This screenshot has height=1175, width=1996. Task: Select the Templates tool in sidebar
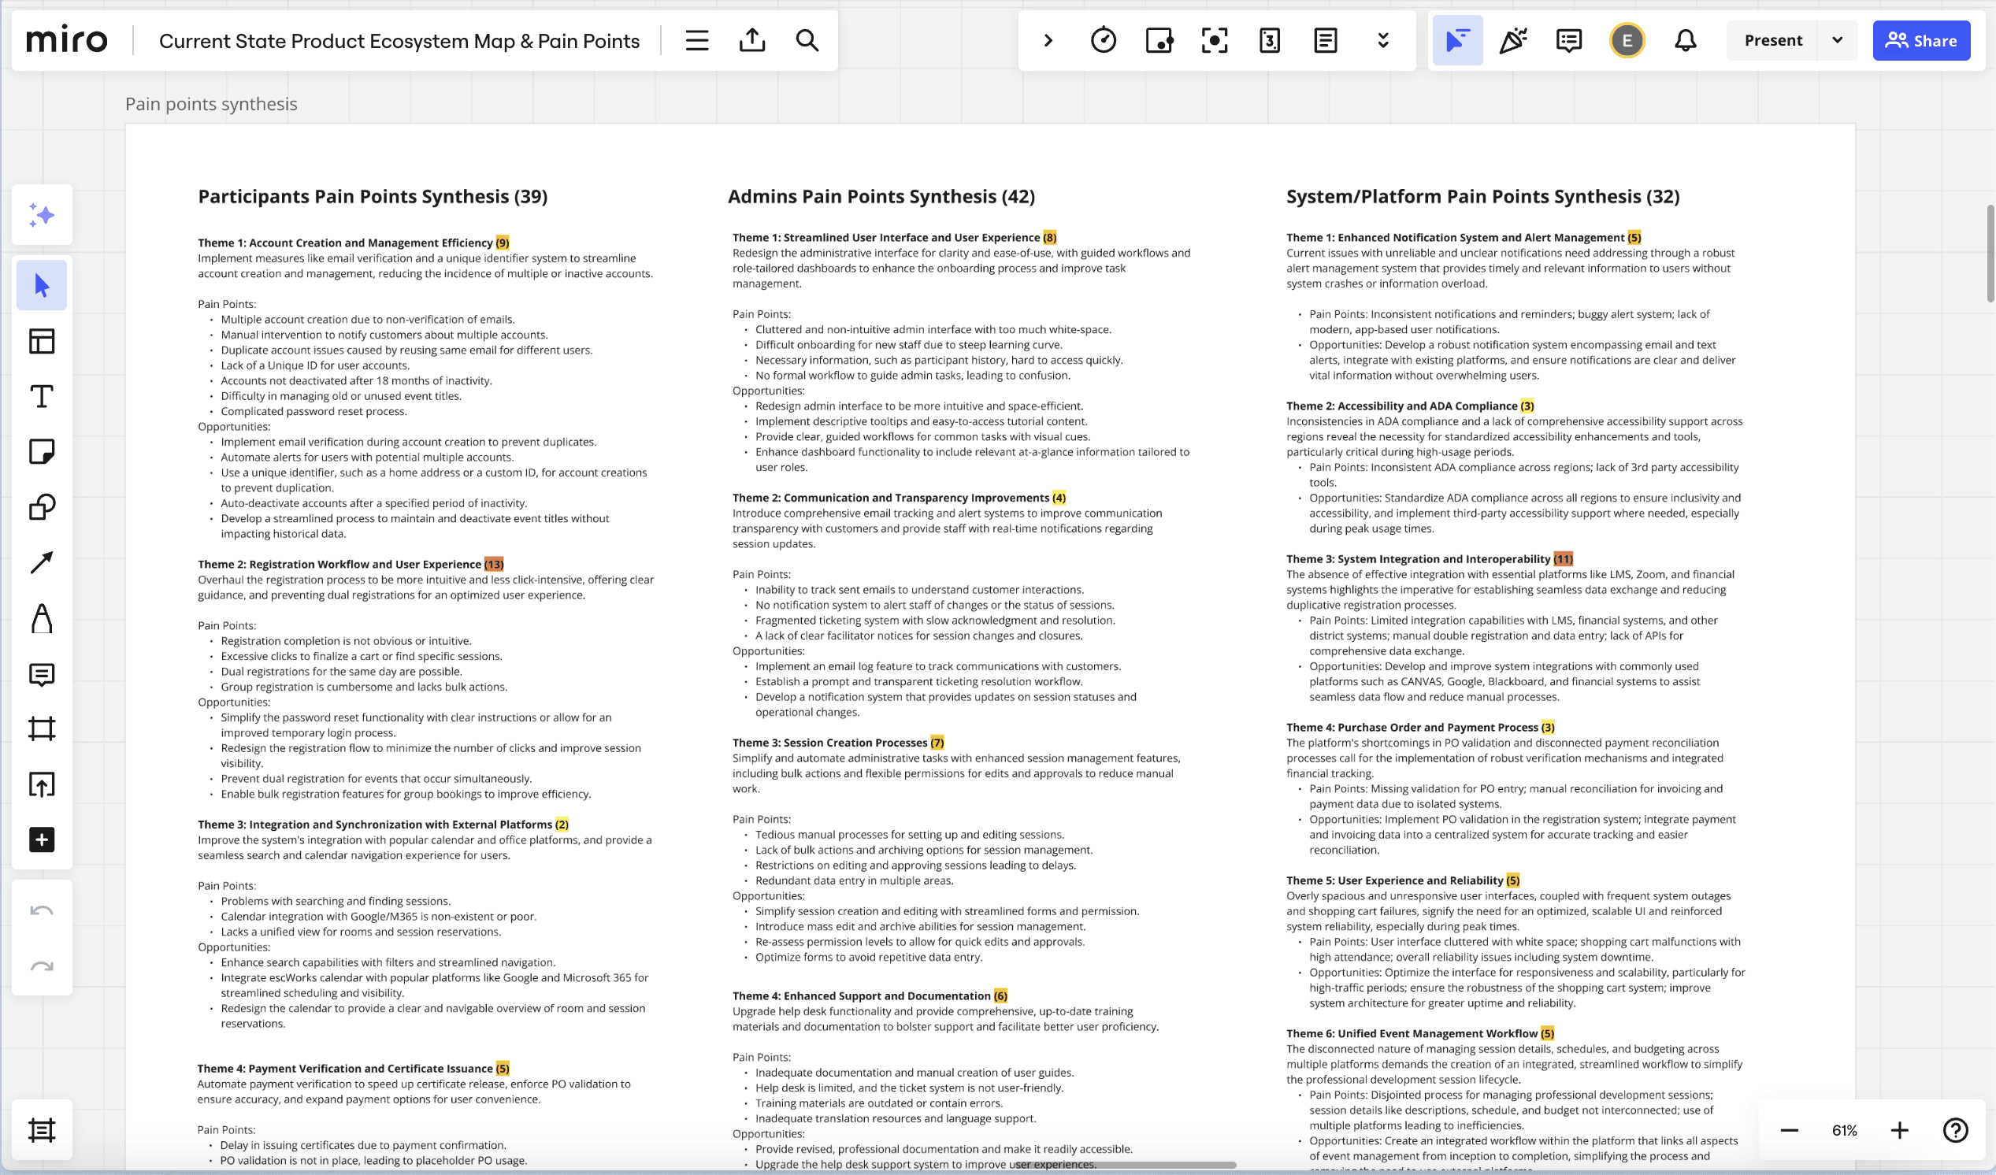(41, 341)
